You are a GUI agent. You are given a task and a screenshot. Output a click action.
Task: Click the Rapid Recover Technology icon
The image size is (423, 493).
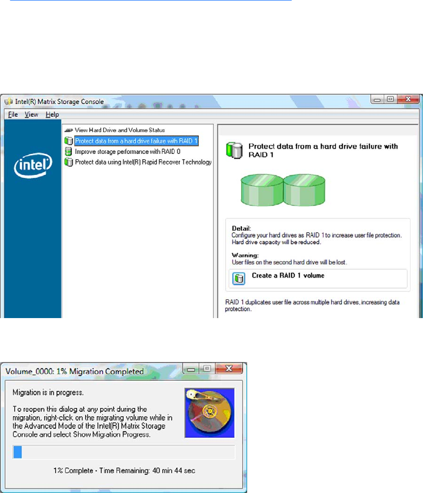[68, 162]
